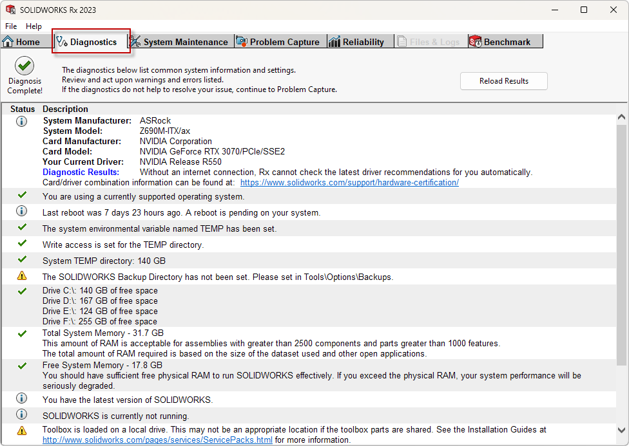
Task: Switch to the System Maintenance tab
Action: 185,42
